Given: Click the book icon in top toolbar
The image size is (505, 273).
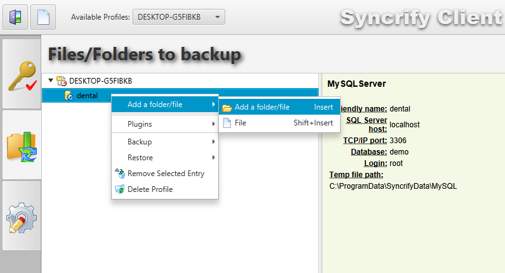Looking at the screenshot, I should [15, 17].
